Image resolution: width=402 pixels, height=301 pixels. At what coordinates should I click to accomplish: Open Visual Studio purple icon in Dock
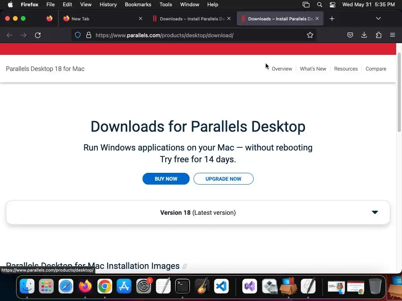tap(249, 286)
